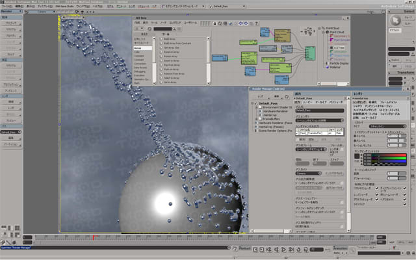Image resolution: width=416 pixels, height=260 pixels.
Task: Open XNA Game Studio menu in main menu bar
Action: tap(64, 6)
